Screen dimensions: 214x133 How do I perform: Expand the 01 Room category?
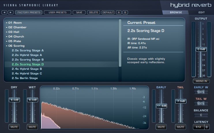pos(14,23)
